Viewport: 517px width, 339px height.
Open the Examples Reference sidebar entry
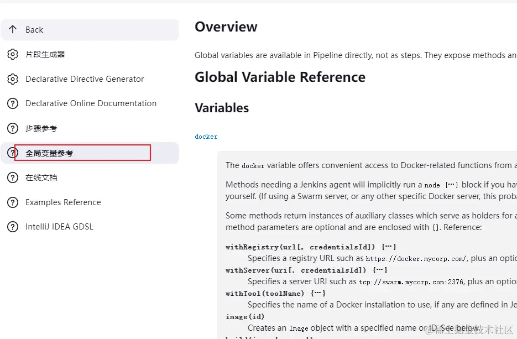click(63, 202)
